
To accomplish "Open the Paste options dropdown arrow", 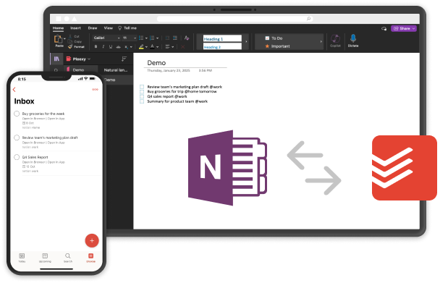I will 64,38.
